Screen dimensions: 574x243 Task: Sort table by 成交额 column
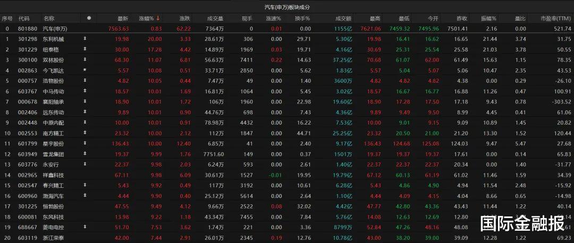(343, 18)
